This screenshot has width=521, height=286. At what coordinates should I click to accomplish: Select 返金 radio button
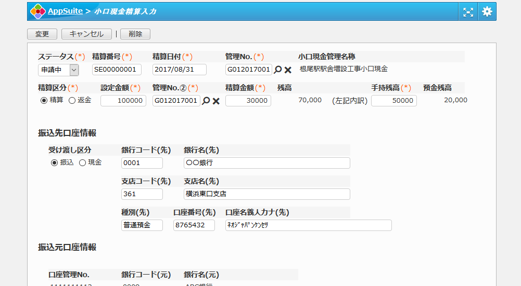(x=72, y=100)
